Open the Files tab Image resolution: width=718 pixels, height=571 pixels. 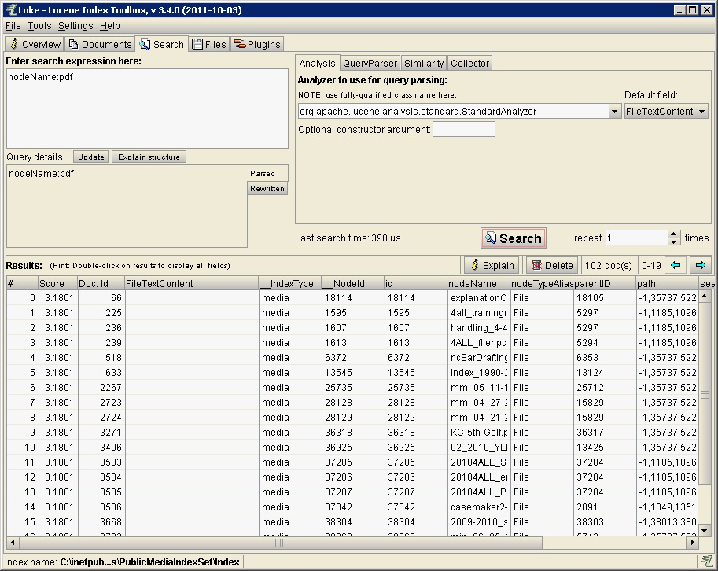(209, 44)
